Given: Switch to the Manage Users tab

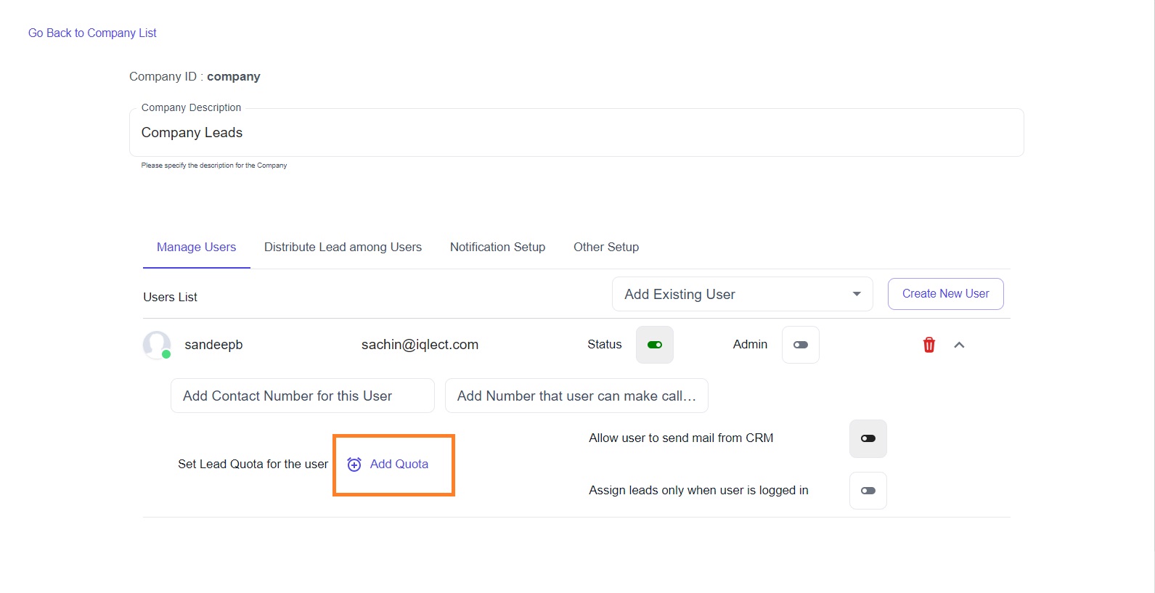Looking at the screenshot, I should point(196,247).
